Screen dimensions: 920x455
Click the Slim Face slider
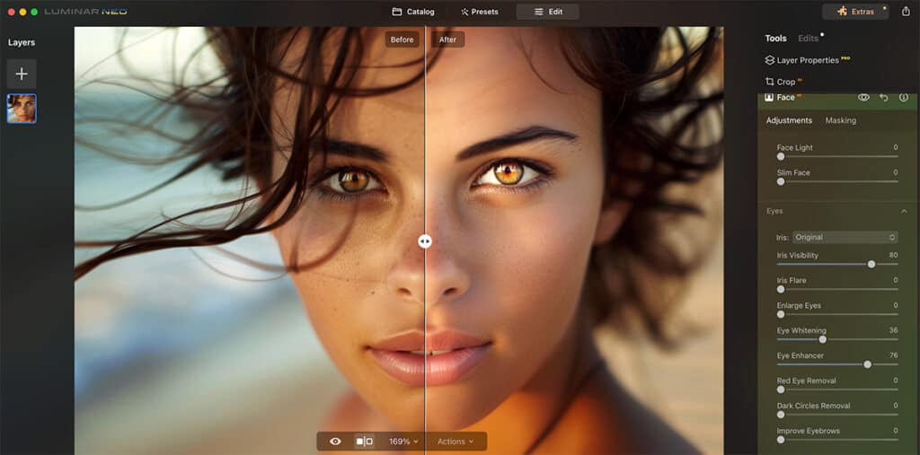(x=837, y=182)
